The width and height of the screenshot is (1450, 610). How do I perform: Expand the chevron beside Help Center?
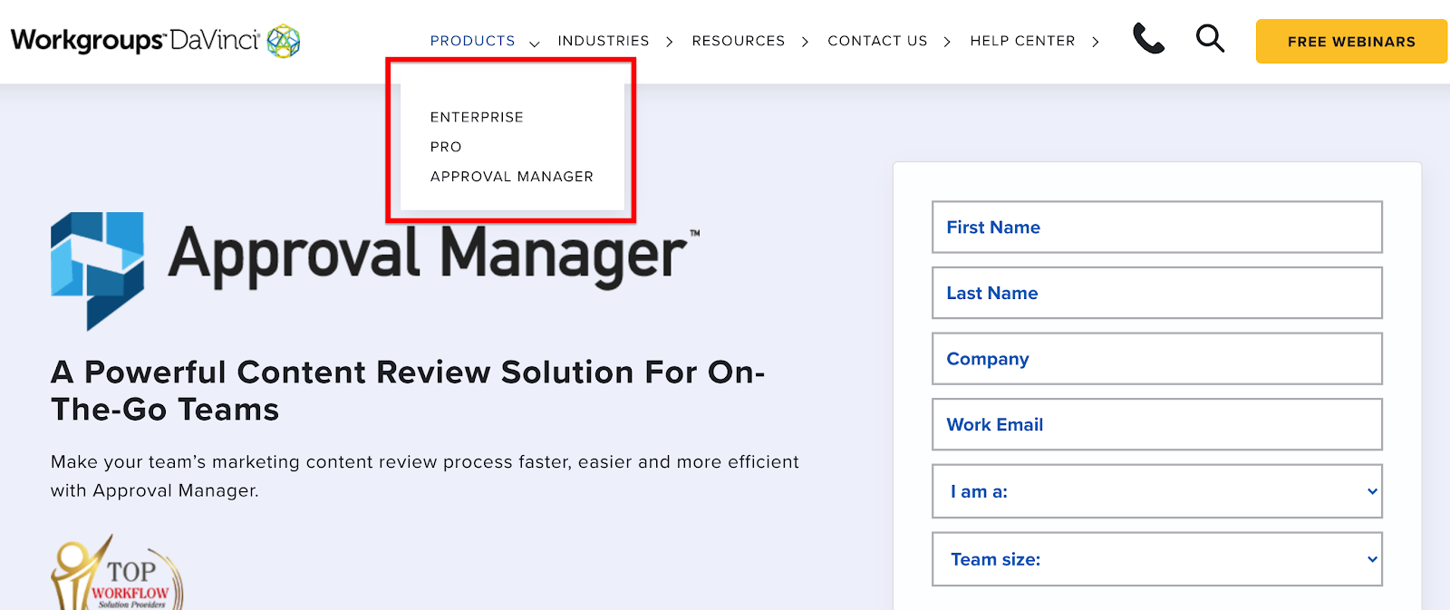(1096, 42)
